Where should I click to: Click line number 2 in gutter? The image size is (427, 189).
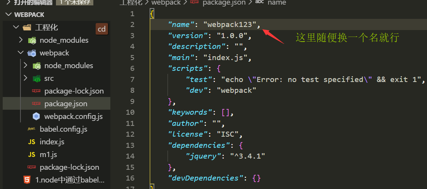coord(132,25)
